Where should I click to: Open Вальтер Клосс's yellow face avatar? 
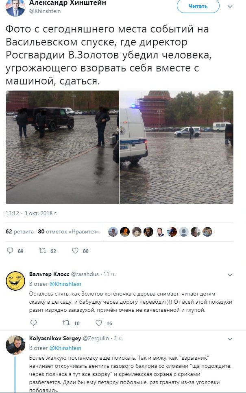(x=15, y=281)
